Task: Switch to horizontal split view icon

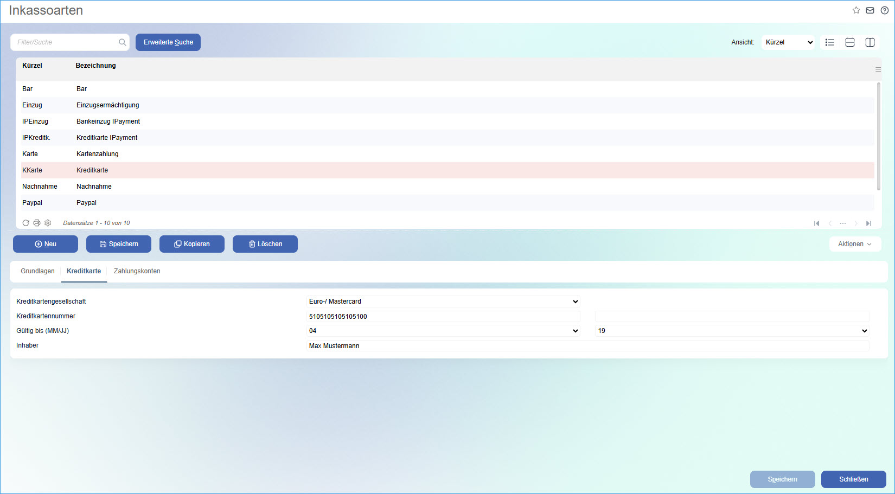Action: 850,42
